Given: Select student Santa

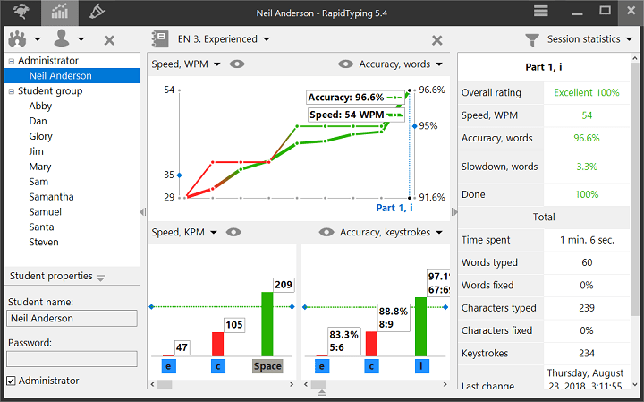Looking at the screenshot, I should coord(41,227).
